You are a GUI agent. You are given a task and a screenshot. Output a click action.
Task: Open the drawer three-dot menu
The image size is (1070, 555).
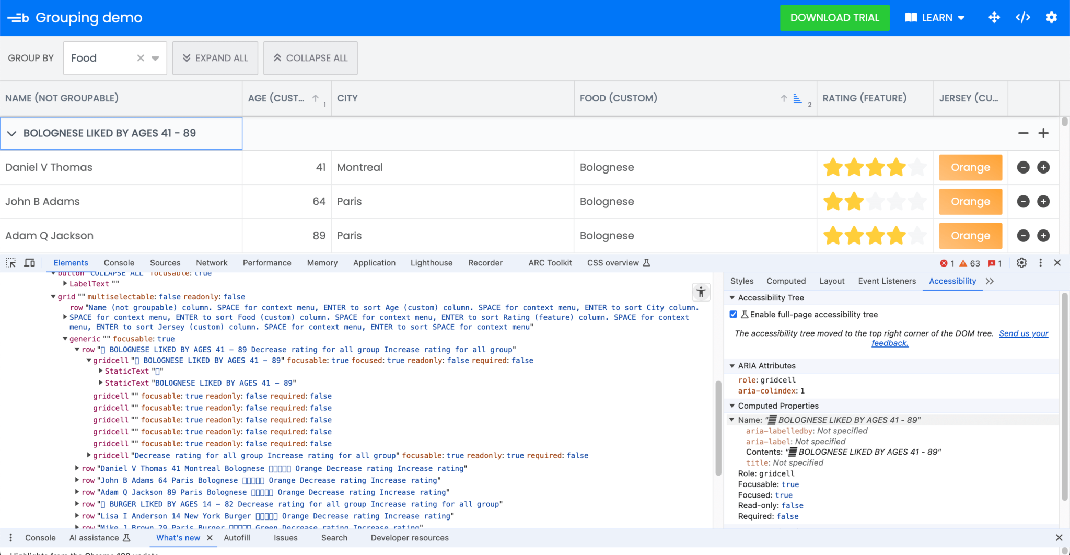pos(11,538)
